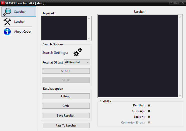This screenshot has width=186, height=131.
Task: Start the search with START button
Action: 66,71
